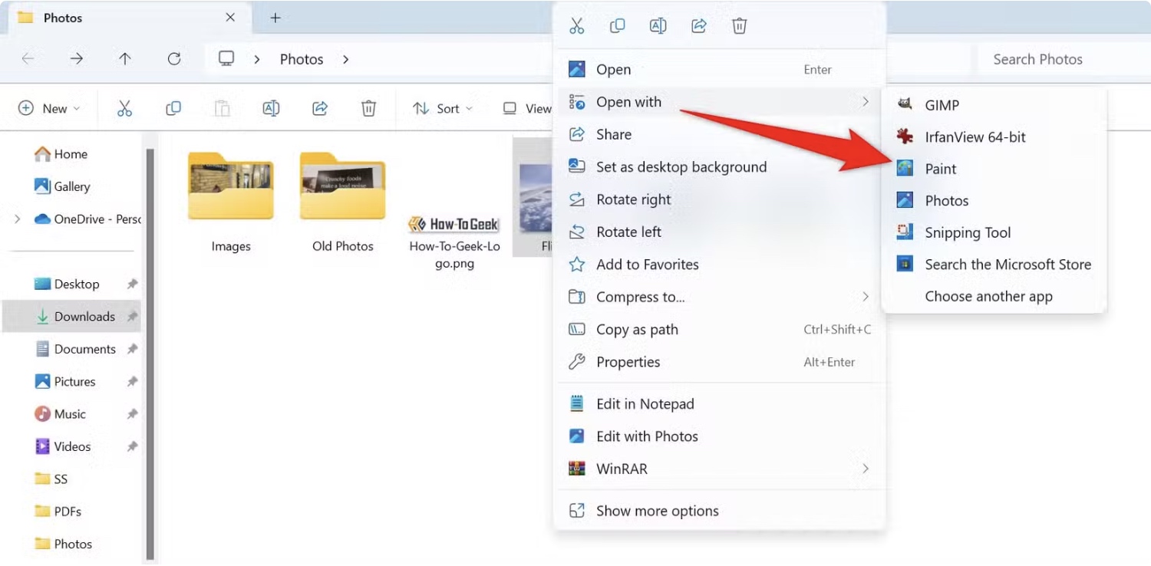Viewport: 1151px width, 566px height.
Task: Open Properties from context menu
Action: pyautogui.click(x=719, y=362)
